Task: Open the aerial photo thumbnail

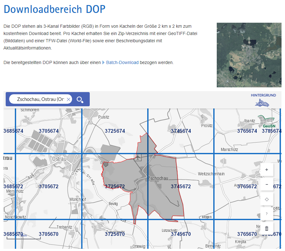Action: (x=249, y=55)
